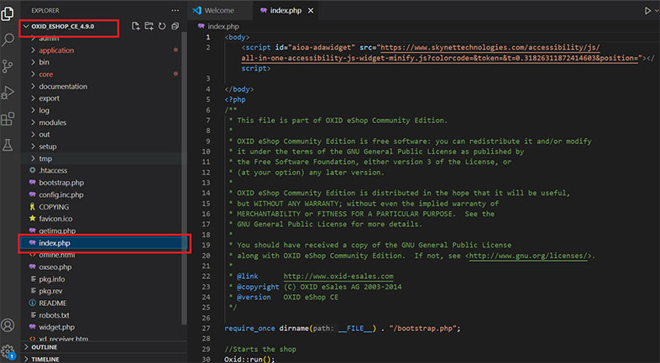This screenshot has height=363, width=660.
Task: Click the oxid-esales.com link in code
Action: [x=338, y=275]
